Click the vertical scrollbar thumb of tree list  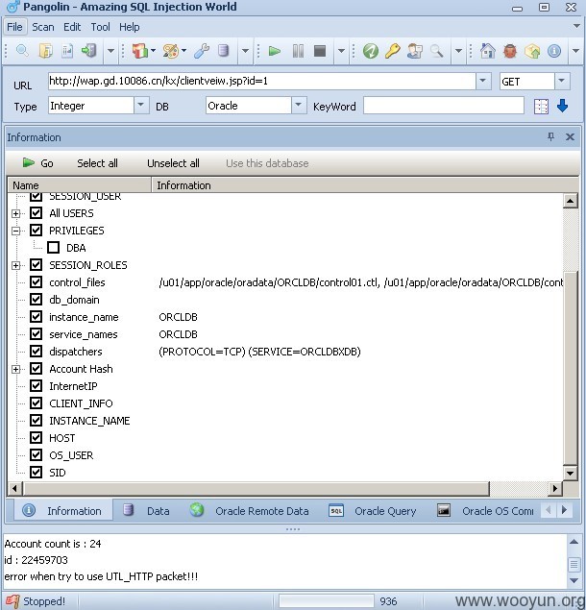tap(570, 368)
